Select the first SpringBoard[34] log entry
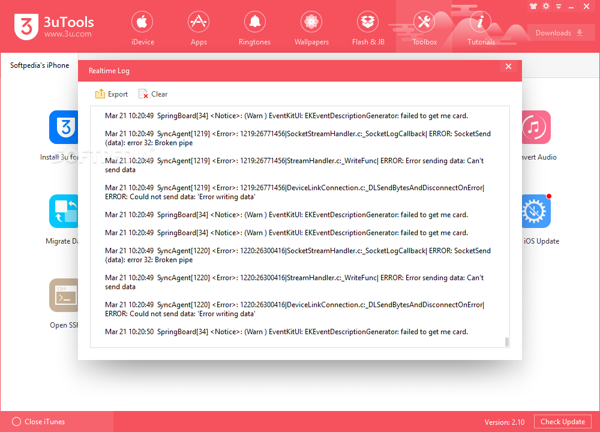The image size is (600, 432). point(286,116)
